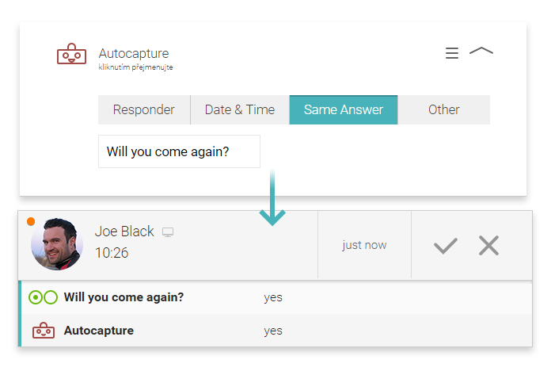The image size is (551, 375).
Task: Click the Autocapture robot icon in response row
Action: (44, 331)
